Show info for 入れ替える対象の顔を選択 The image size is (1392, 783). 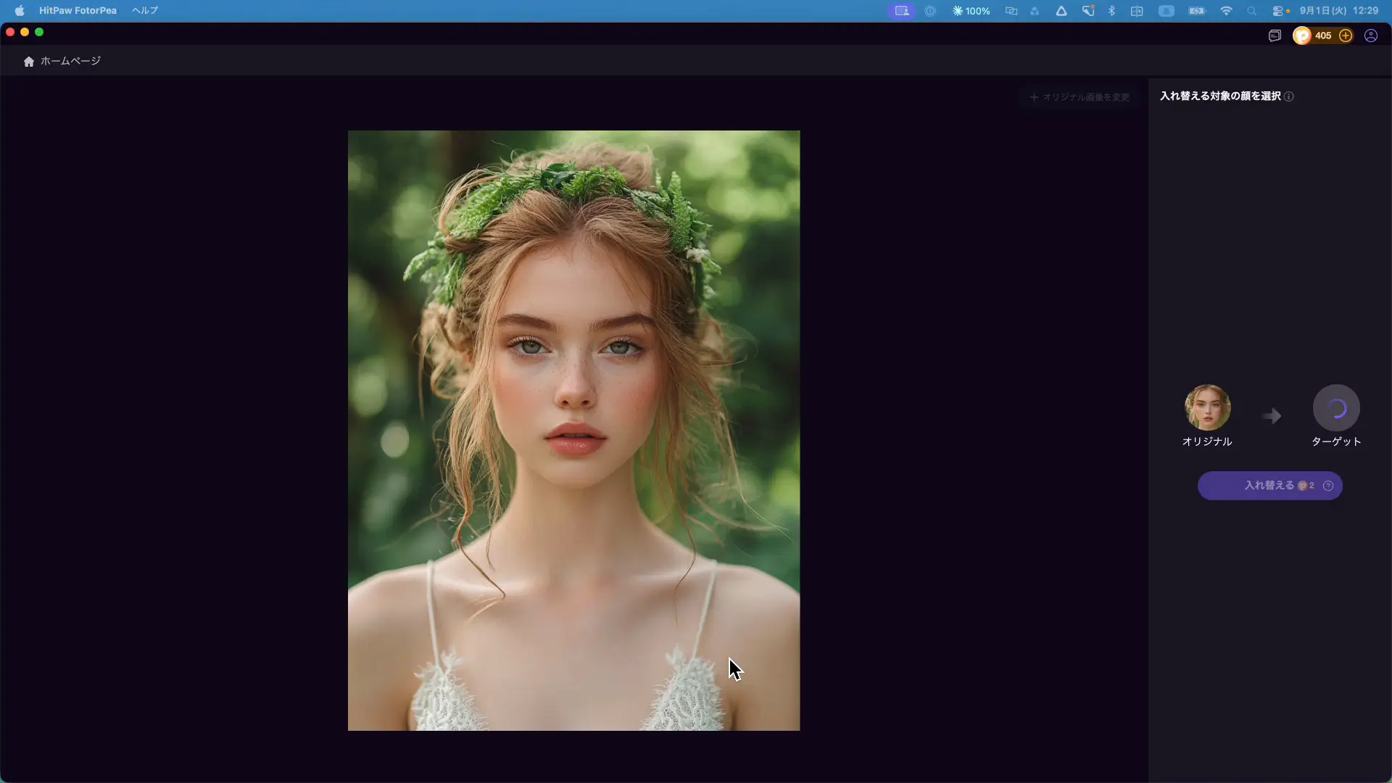[1289, 96]
